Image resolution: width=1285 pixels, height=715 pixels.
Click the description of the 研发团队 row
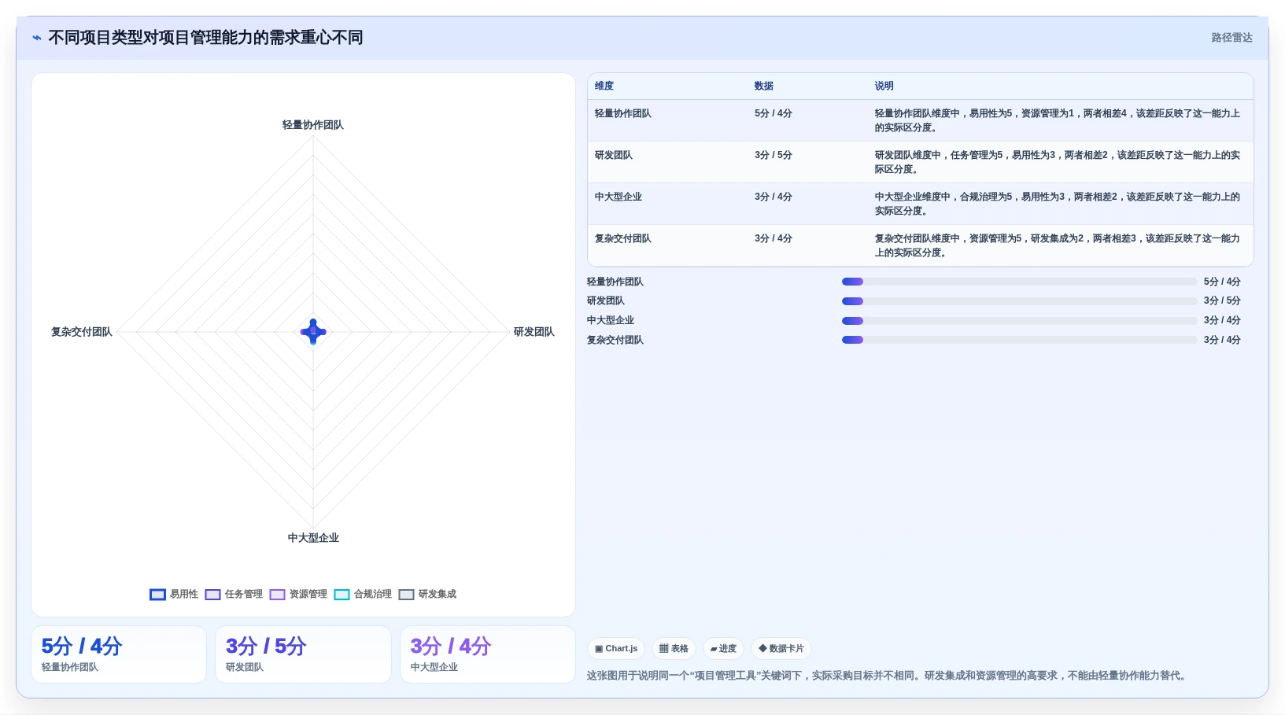click(1058, 162)
